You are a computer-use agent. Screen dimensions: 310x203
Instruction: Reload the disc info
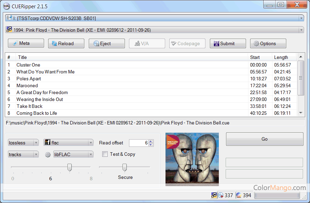(66, 43)
